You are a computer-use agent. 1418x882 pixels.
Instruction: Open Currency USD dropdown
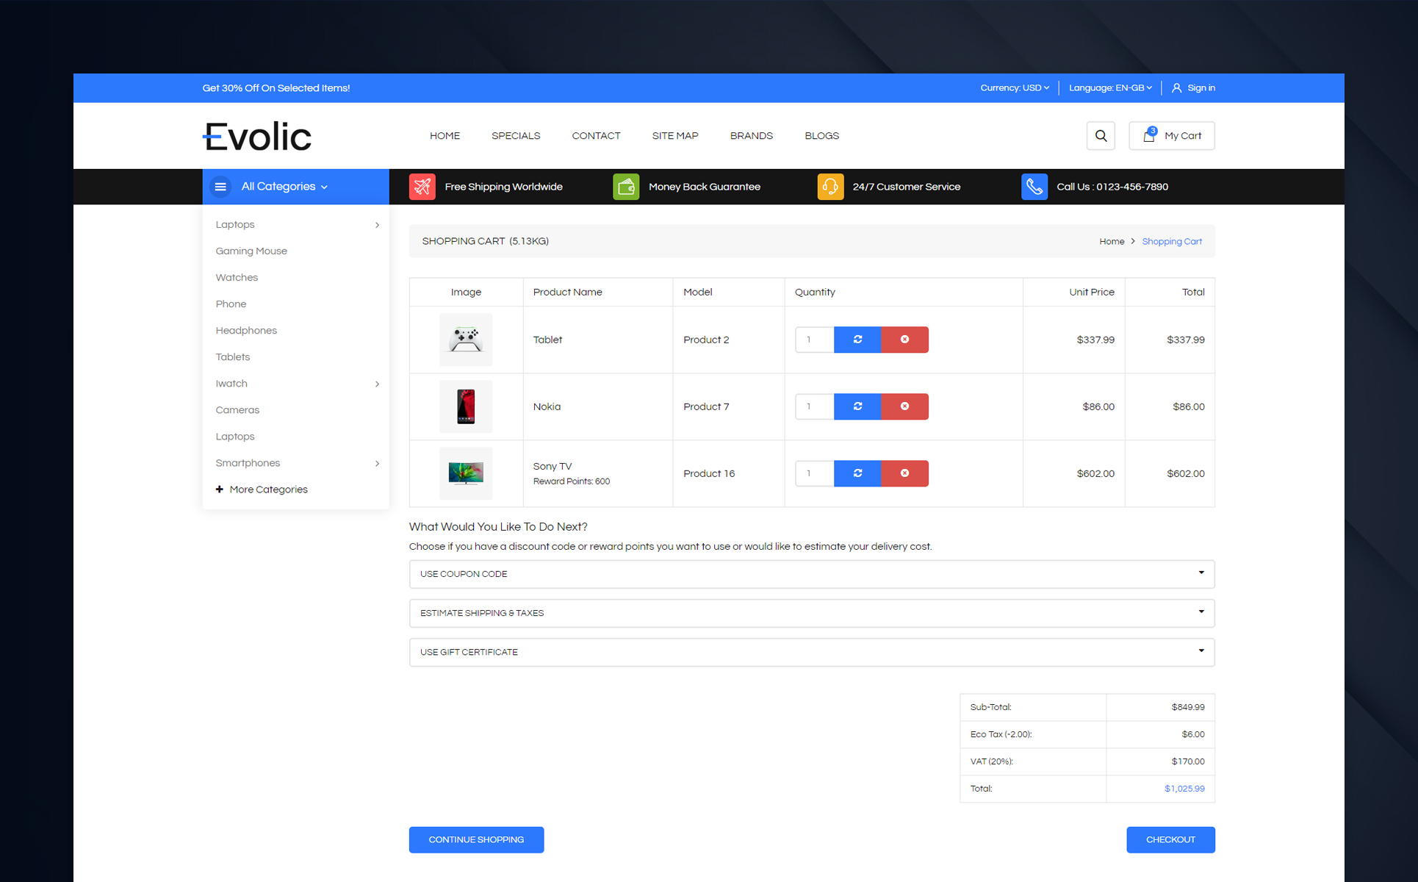(x=1015, y=88)
